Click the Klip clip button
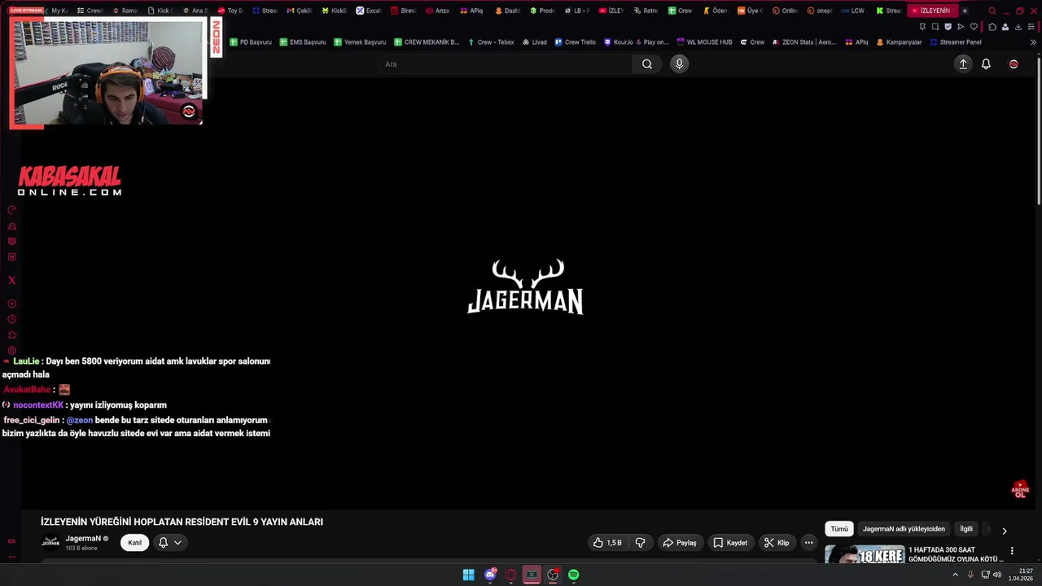The height and width of the screenshot is (586, 1042). tap(777, 543)
